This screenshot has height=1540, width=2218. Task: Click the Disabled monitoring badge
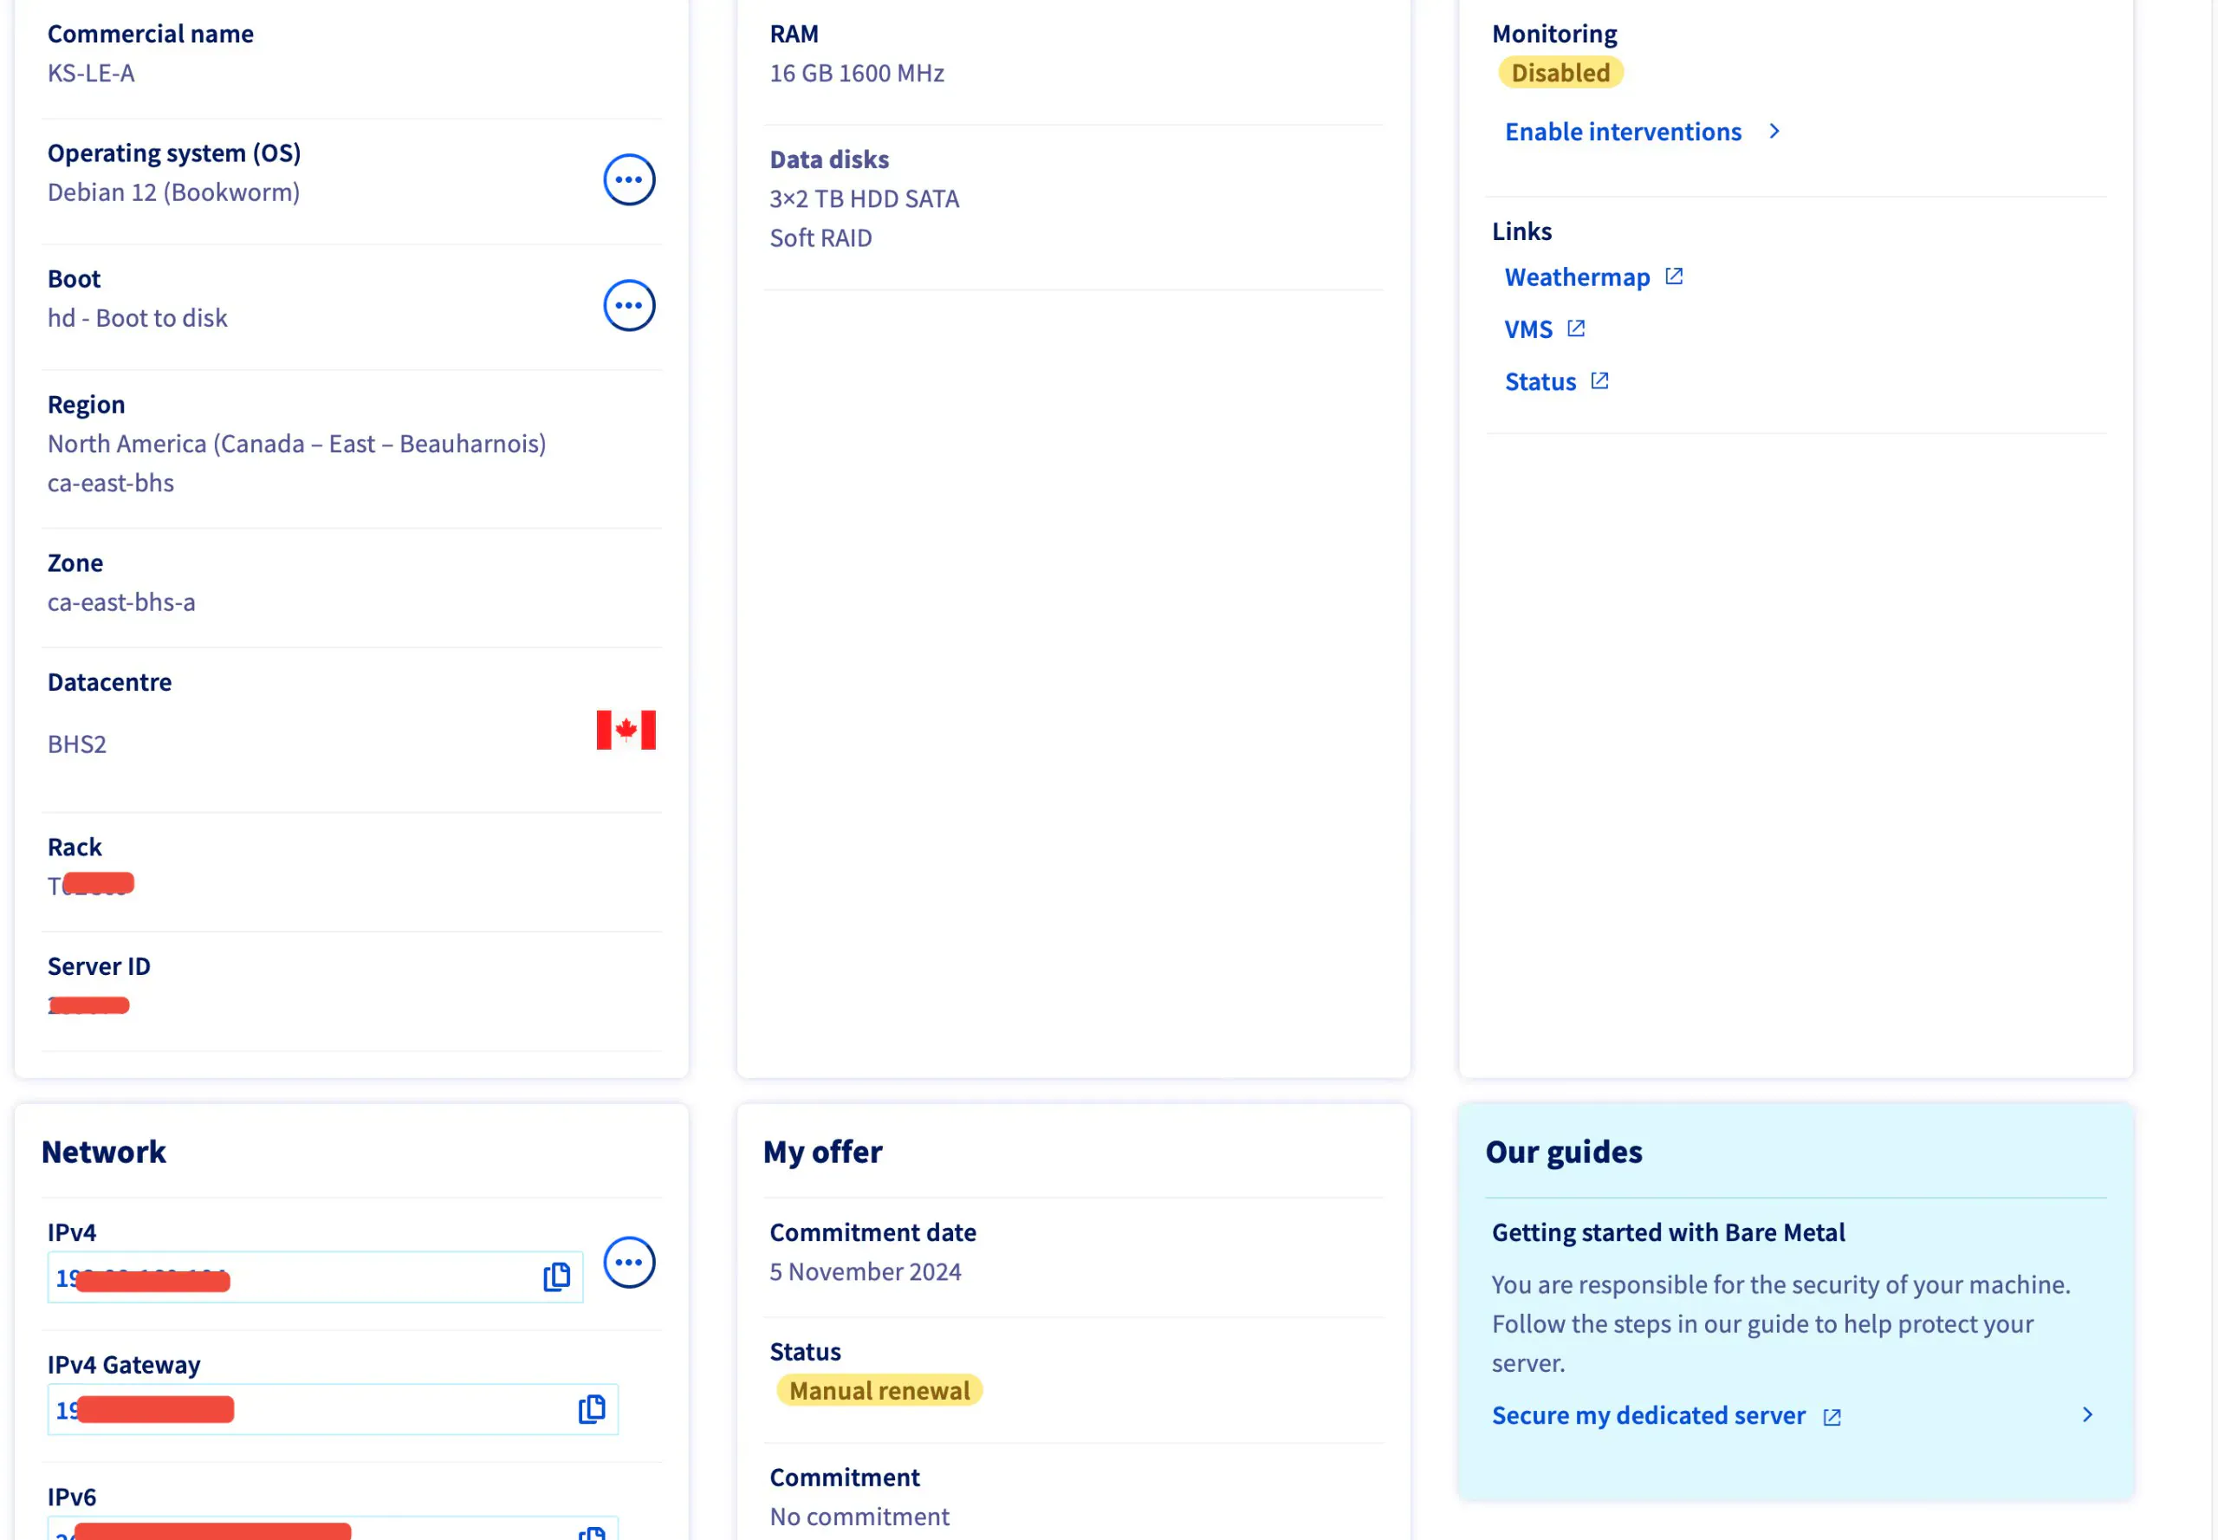point(1560,73)
